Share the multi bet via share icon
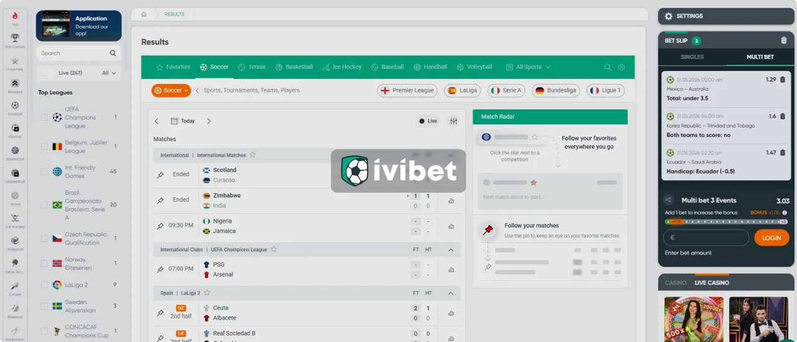 pyautogui.click(x=668, y=200)
